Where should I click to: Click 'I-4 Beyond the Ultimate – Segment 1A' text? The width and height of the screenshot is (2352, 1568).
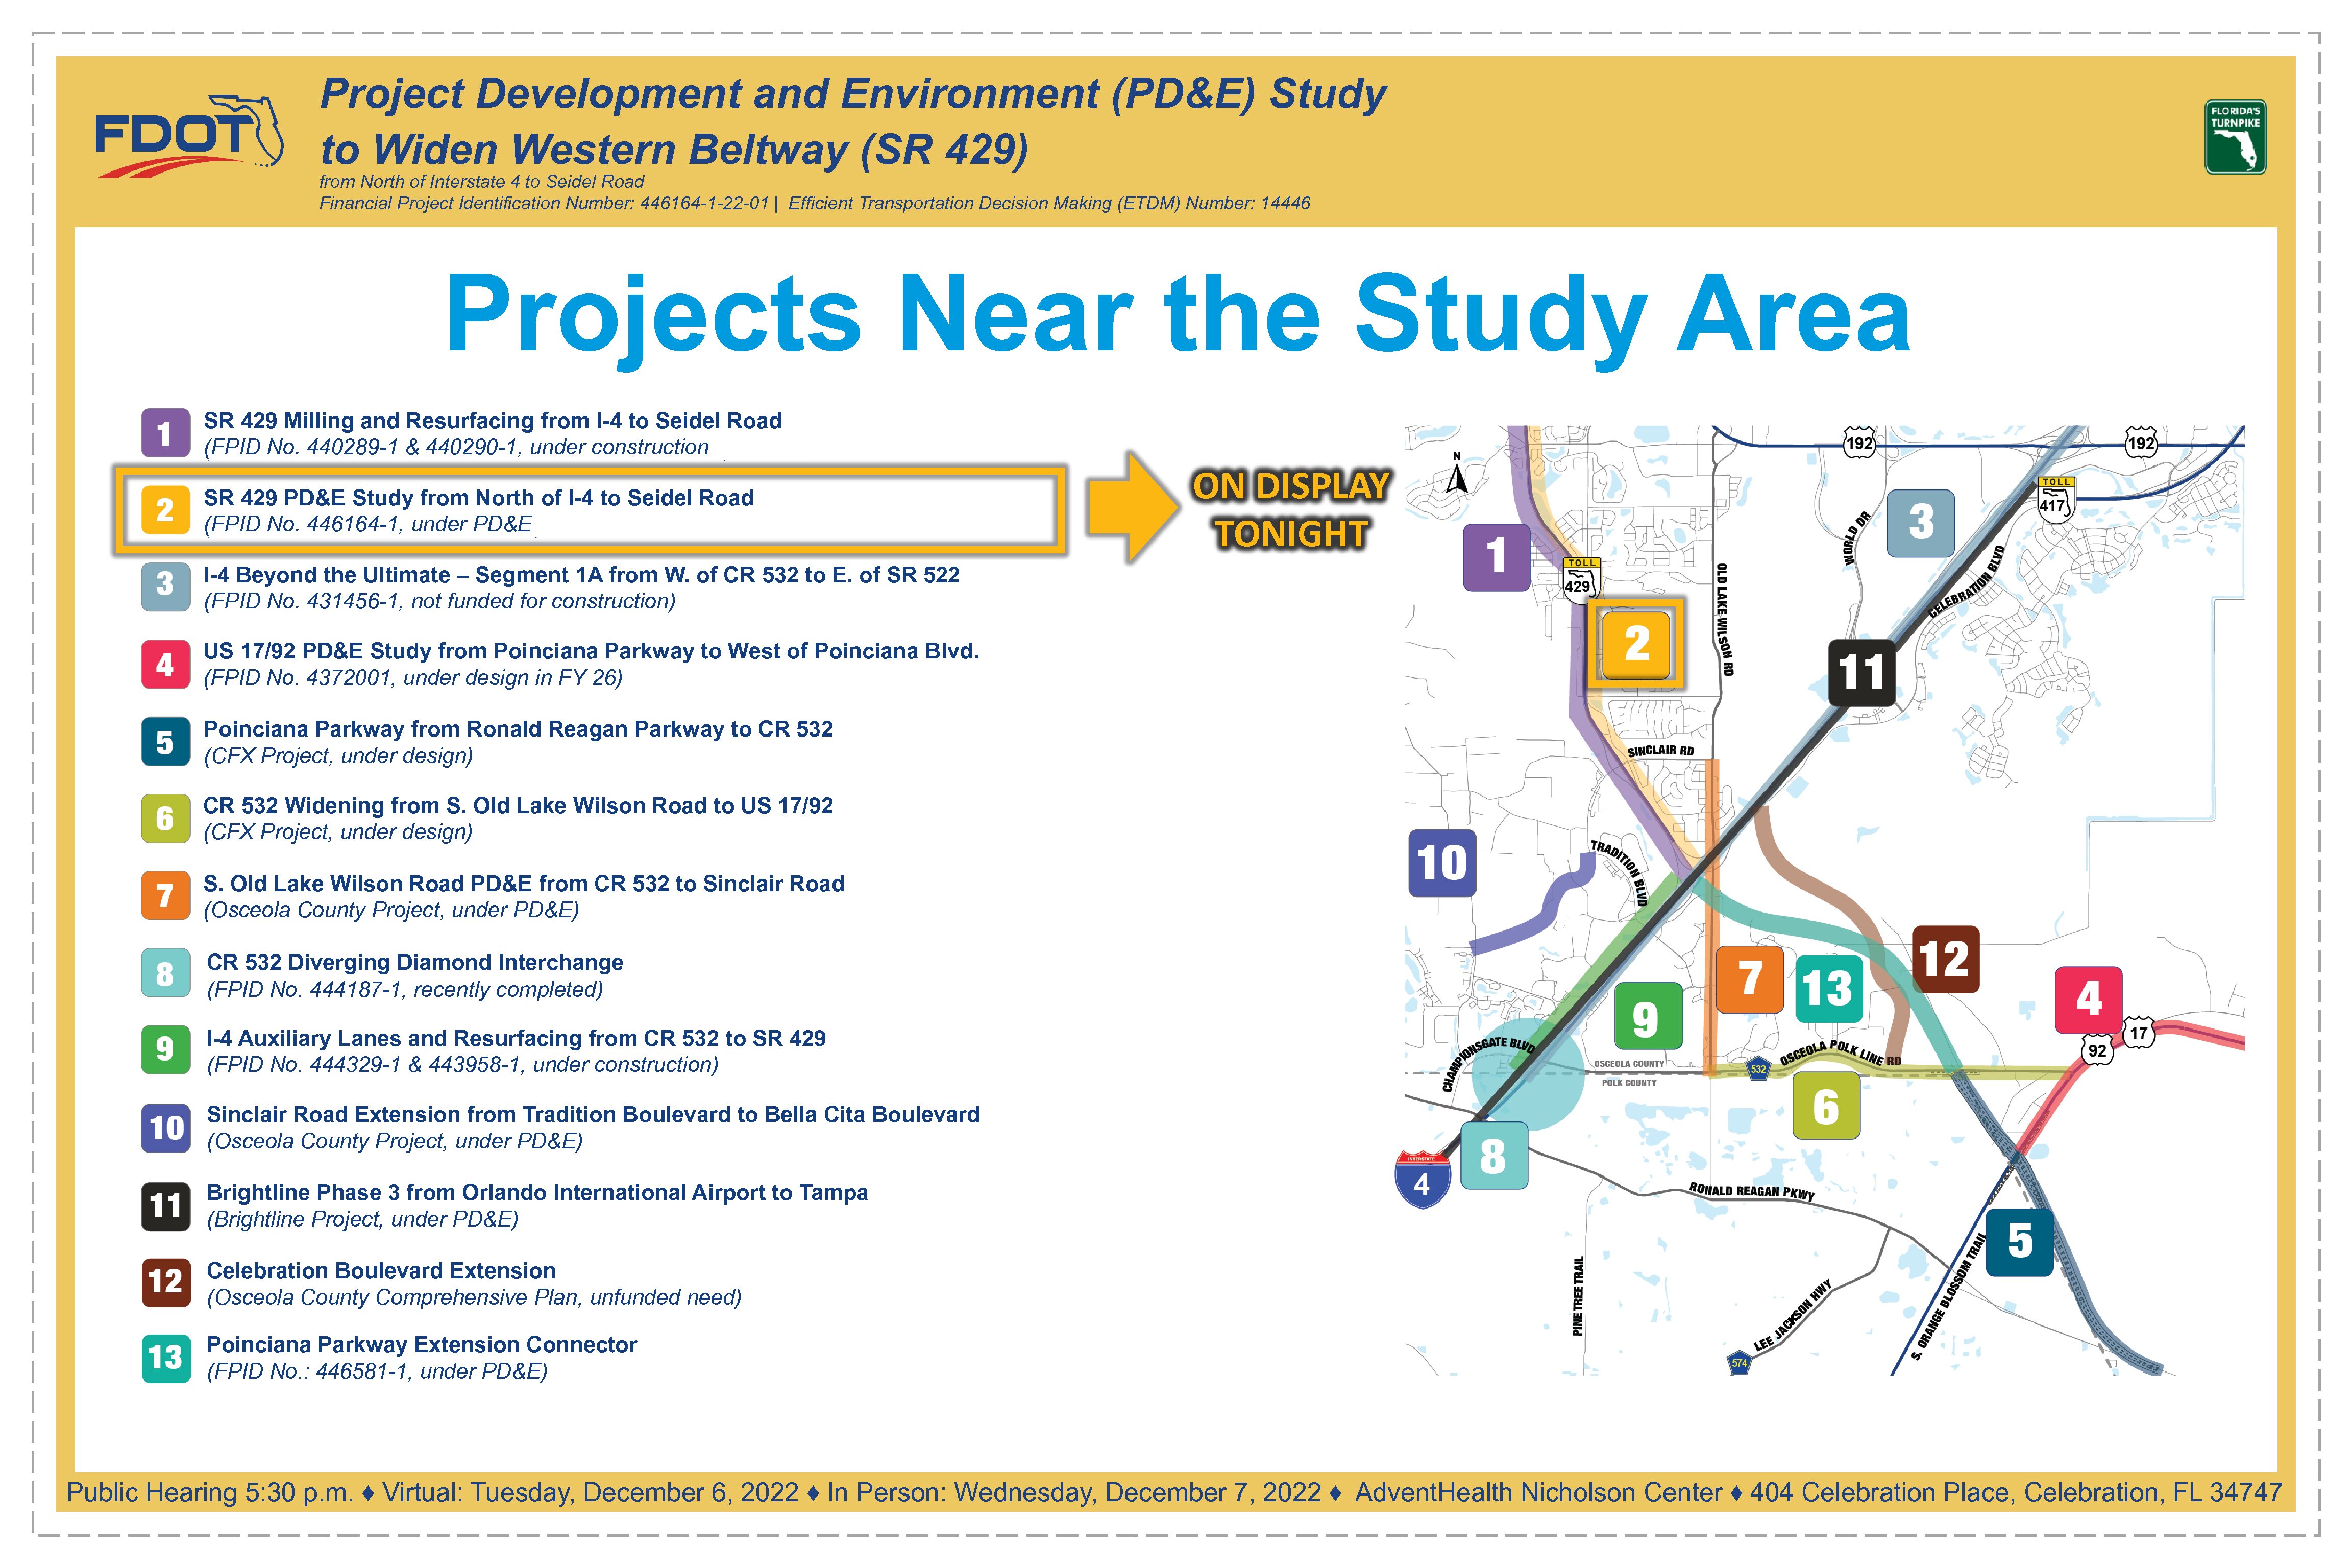581,575
